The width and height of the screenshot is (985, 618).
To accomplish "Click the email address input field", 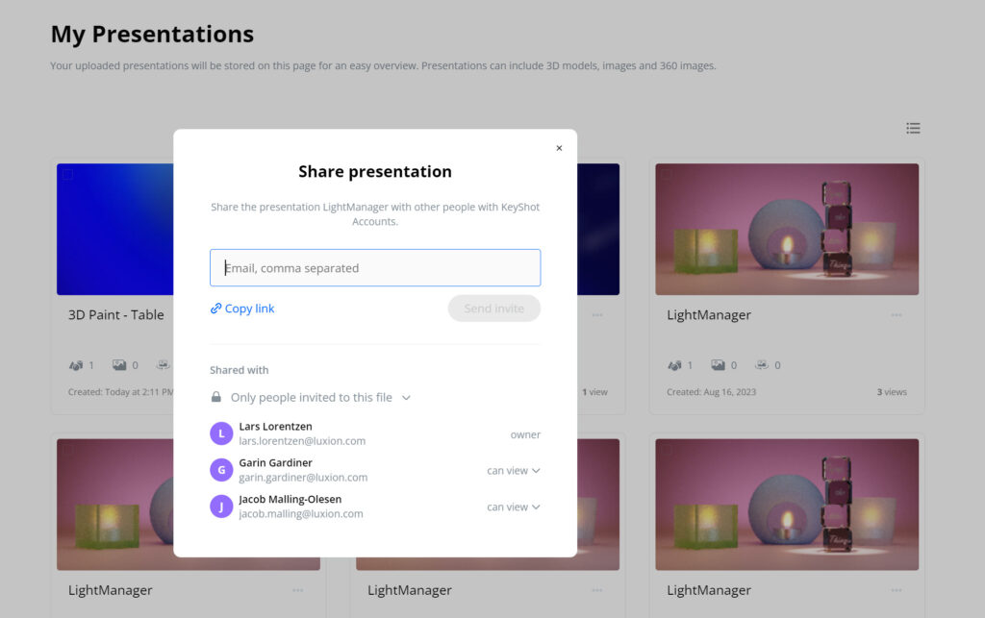I will [x=374, y=267].
